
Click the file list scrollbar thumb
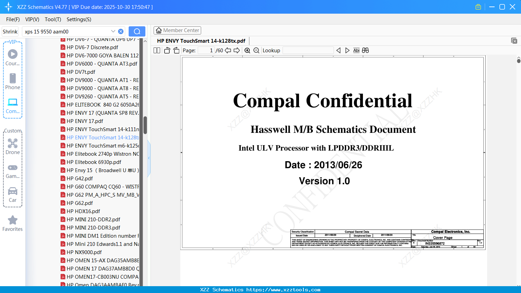145,125
